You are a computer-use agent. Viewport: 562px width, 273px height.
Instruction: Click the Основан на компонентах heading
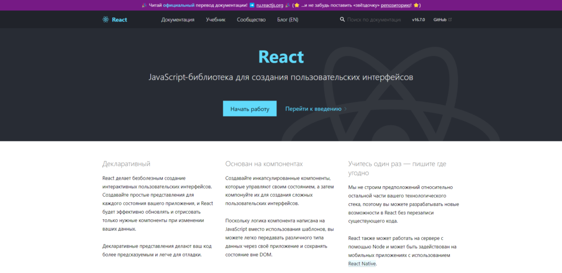(264, 164)
